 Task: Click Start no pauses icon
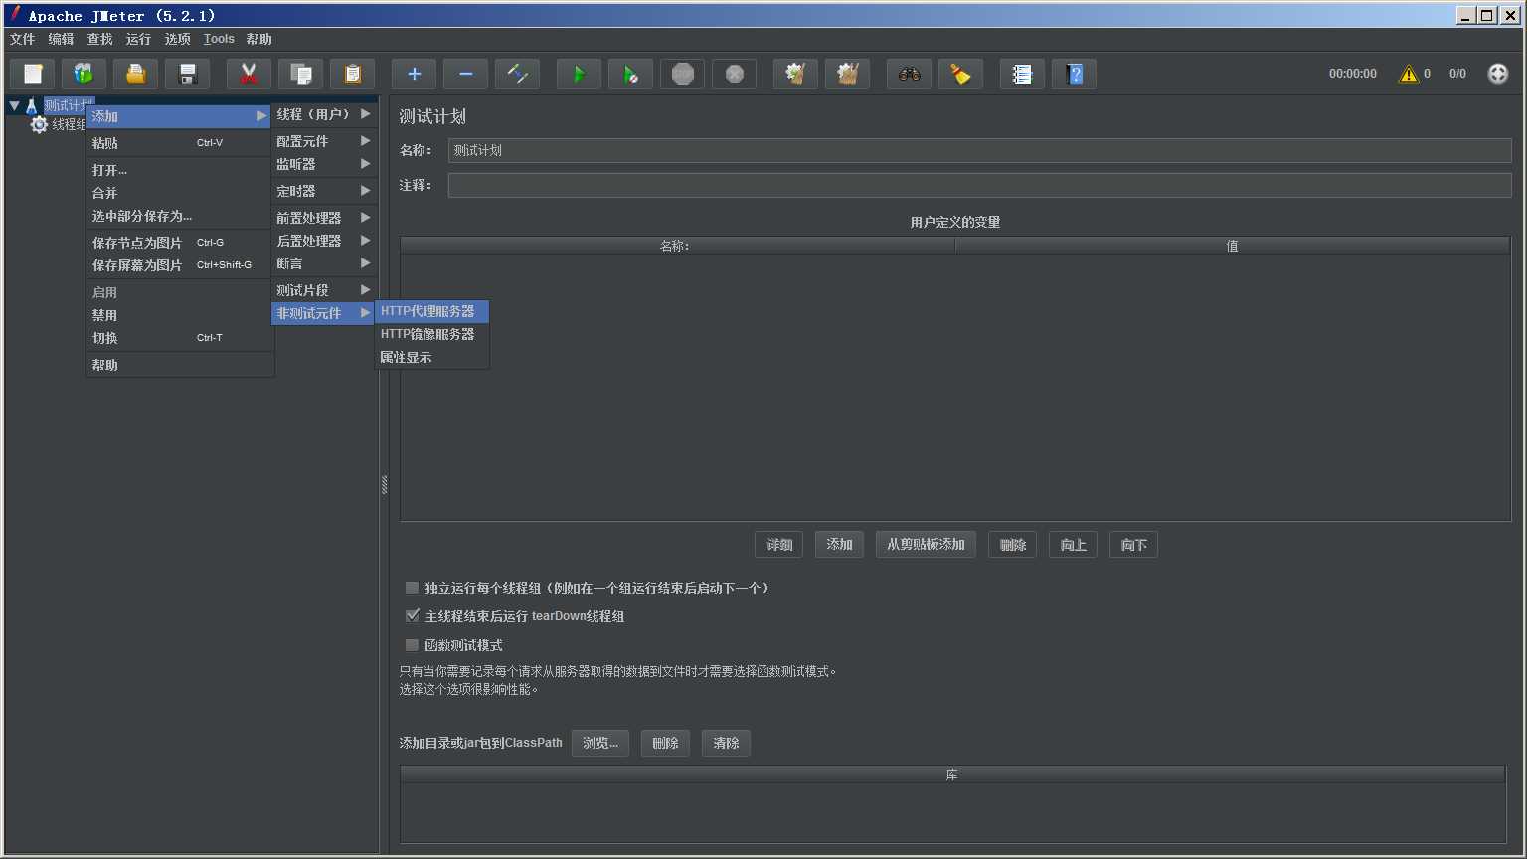pos(630,74)
